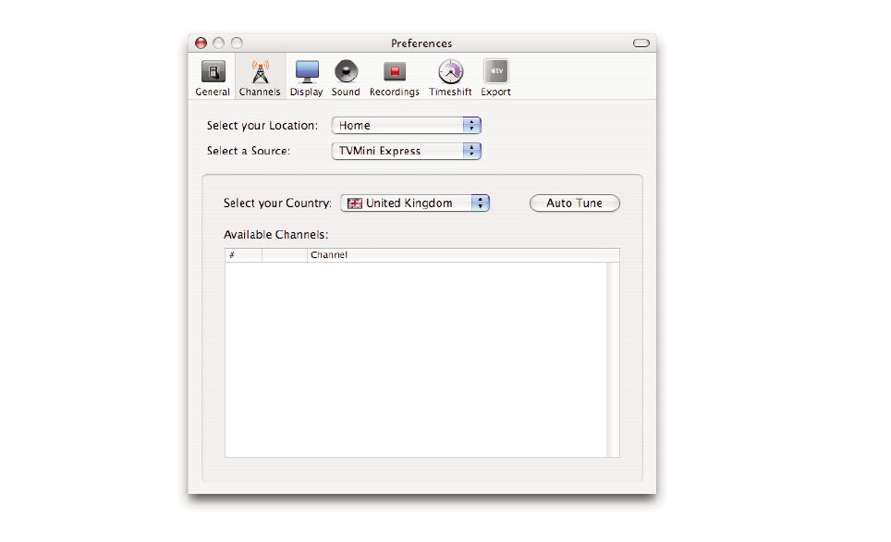Close the Preferences window

201,43
